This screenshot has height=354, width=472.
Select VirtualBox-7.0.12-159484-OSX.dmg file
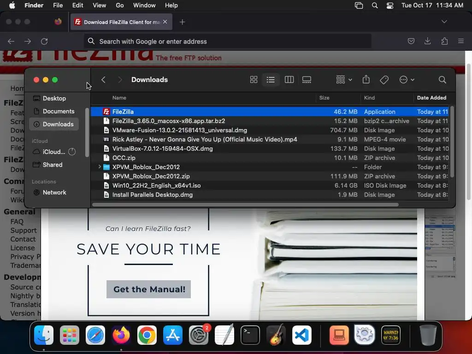[269, 149]
